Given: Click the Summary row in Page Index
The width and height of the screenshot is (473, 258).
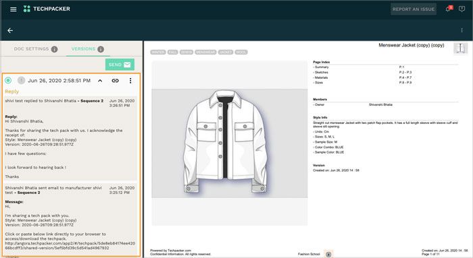Looking at the screenshot, I should click(386, 67).
